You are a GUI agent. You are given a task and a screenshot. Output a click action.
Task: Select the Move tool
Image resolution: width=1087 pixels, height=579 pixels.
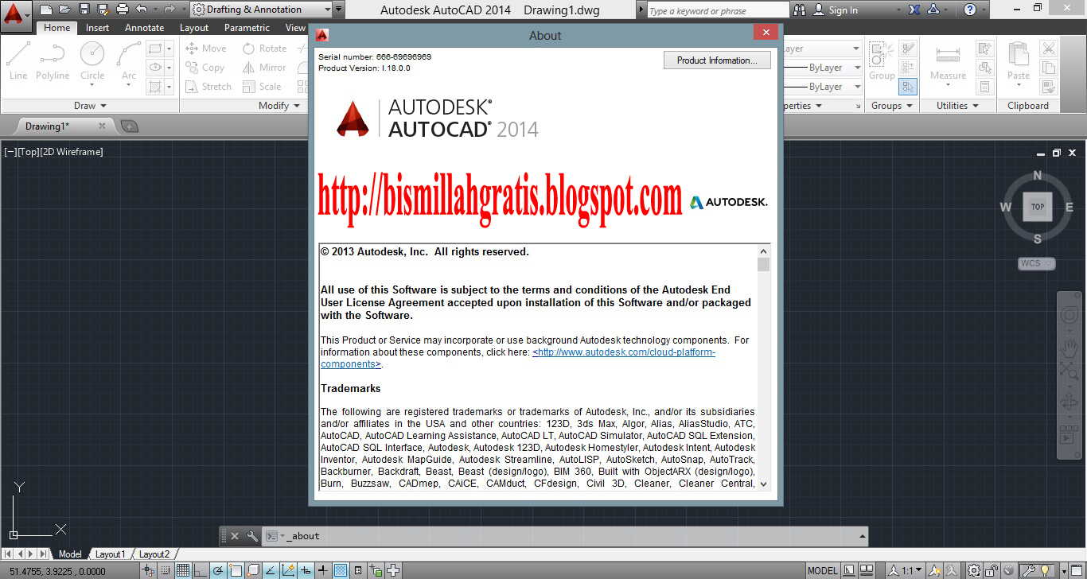coord(206,49)
